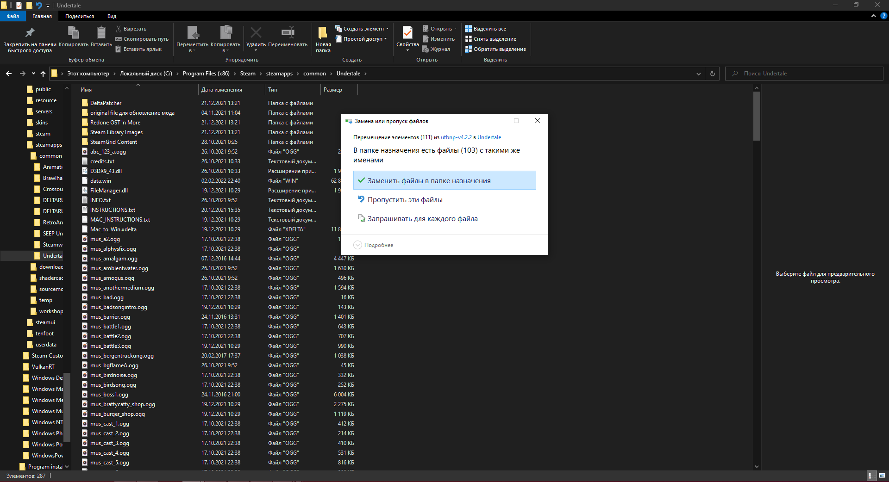This screenshot has width=889, height=482.
Task: Collapse the ribbon with the chevron
Action: click(874, 16)
